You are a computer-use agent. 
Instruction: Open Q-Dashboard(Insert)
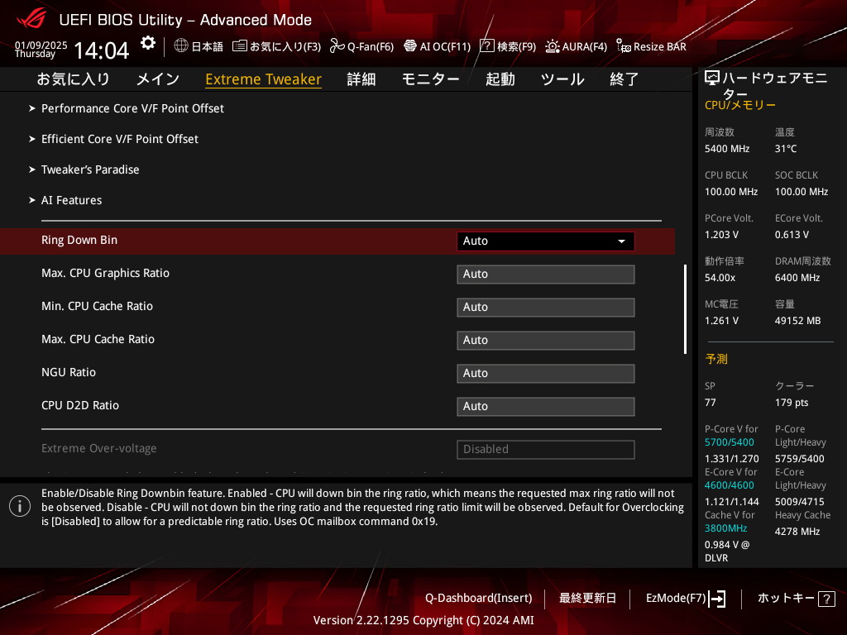tap(478, 598)
